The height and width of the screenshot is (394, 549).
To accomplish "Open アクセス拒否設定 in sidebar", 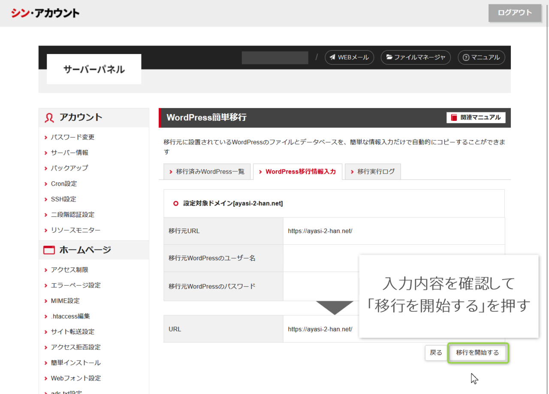I will 75,347.
